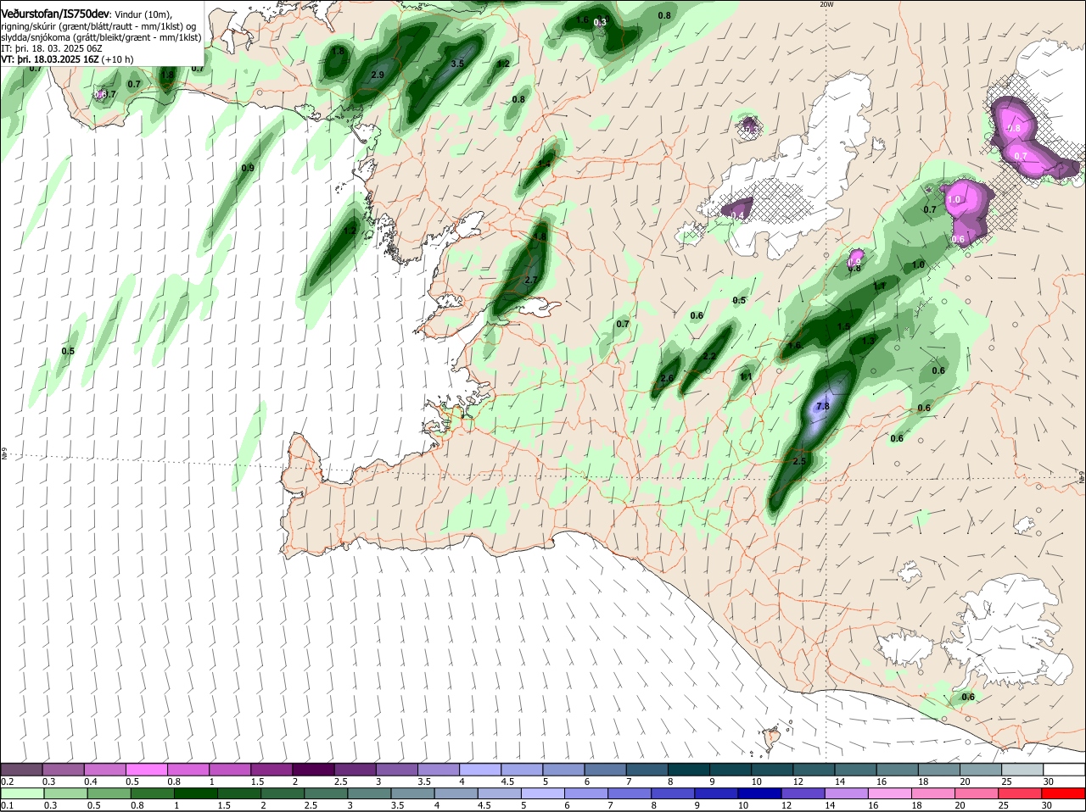Screen dimensions: 1086x812
Task: Click the 1.4 rainfall value label
Action: click(544, 164)
